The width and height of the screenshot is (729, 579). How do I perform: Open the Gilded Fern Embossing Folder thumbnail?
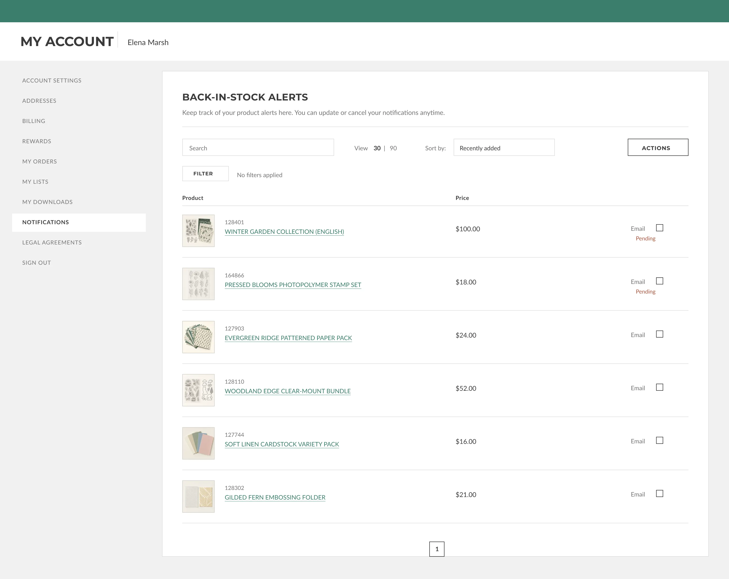(x=198, y=496)
